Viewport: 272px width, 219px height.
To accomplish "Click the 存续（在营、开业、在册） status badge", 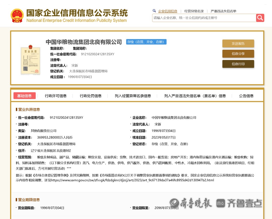I will [146, 42].
